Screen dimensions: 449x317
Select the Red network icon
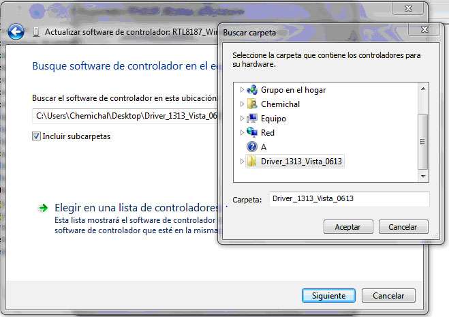252,132
